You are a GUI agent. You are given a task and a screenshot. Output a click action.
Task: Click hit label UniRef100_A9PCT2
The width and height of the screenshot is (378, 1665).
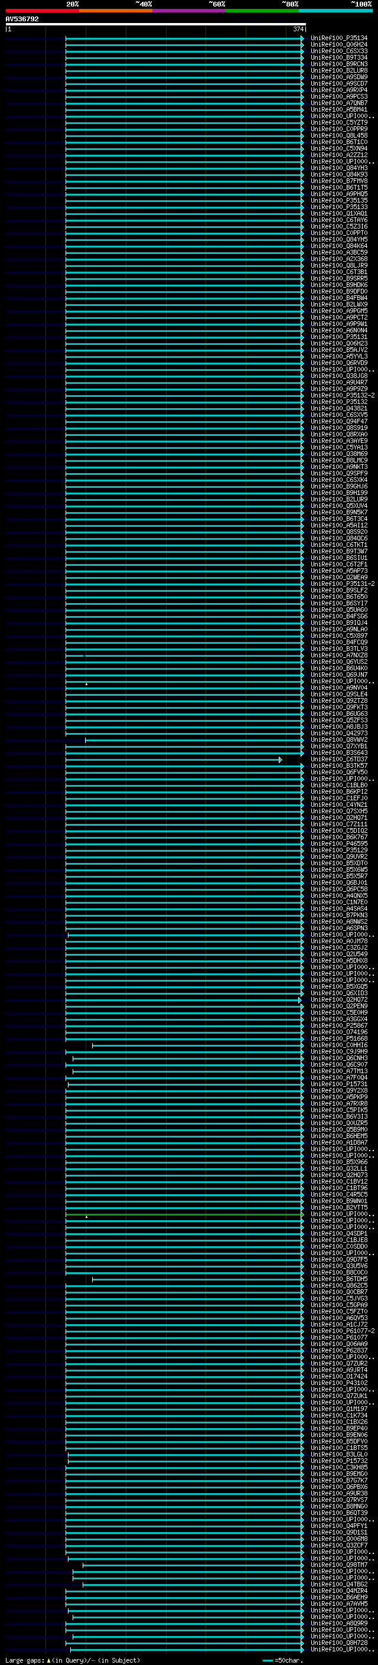coord(339,317)
